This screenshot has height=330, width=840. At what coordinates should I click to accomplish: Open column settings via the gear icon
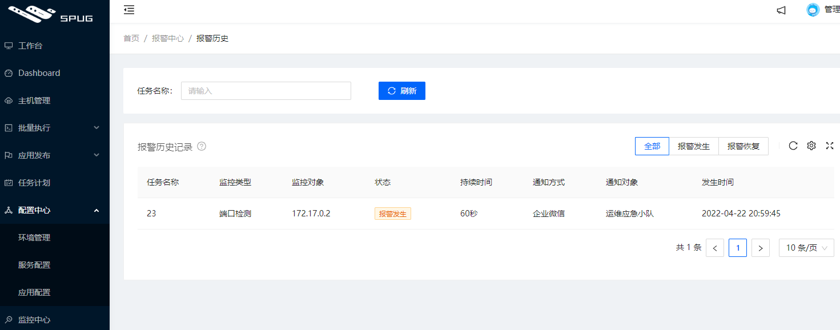tap(811, 146)
